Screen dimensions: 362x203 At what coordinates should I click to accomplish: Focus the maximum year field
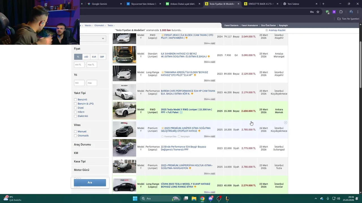92,83
